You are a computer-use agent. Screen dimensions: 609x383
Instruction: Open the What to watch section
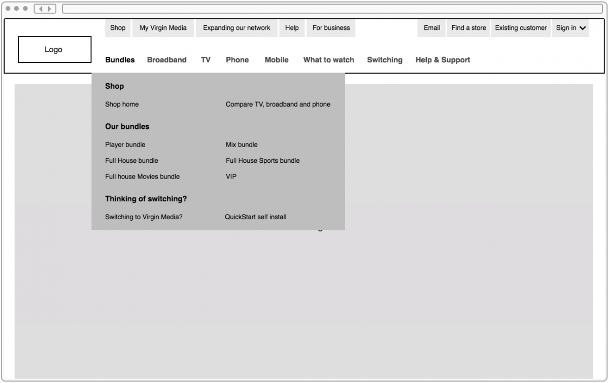(x=328, y=59)
